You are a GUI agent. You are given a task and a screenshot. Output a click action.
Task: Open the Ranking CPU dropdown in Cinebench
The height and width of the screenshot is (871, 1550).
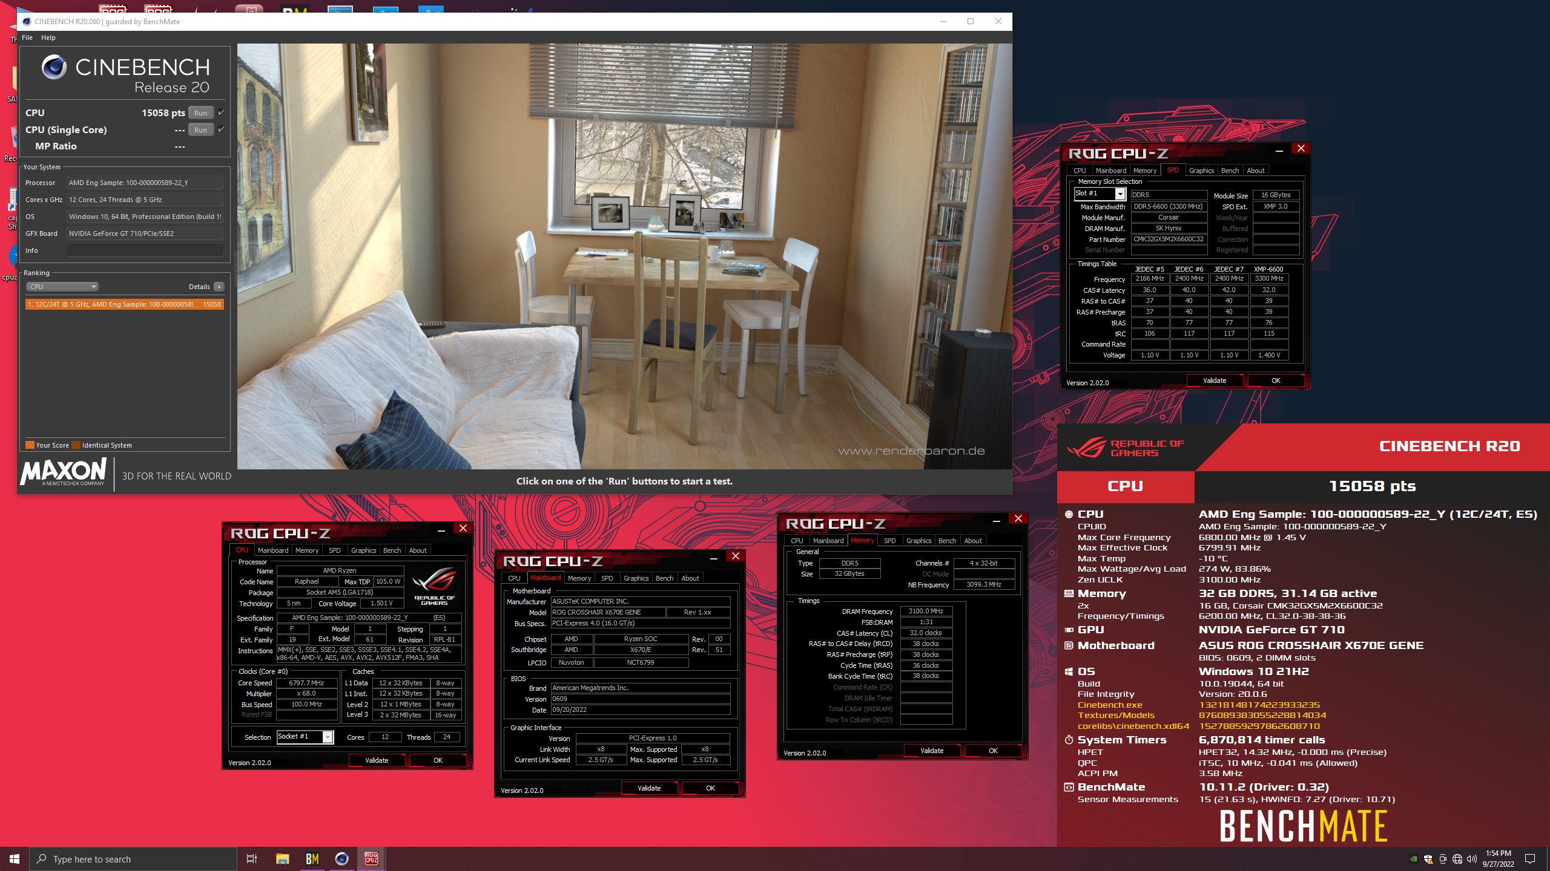pos(62,287)
